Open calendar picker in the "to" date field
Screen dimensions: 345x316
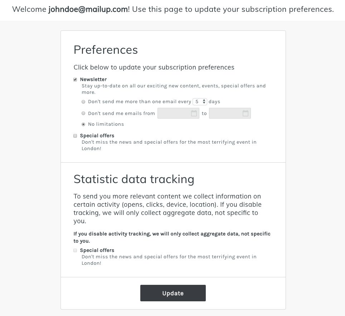point(246,114)
